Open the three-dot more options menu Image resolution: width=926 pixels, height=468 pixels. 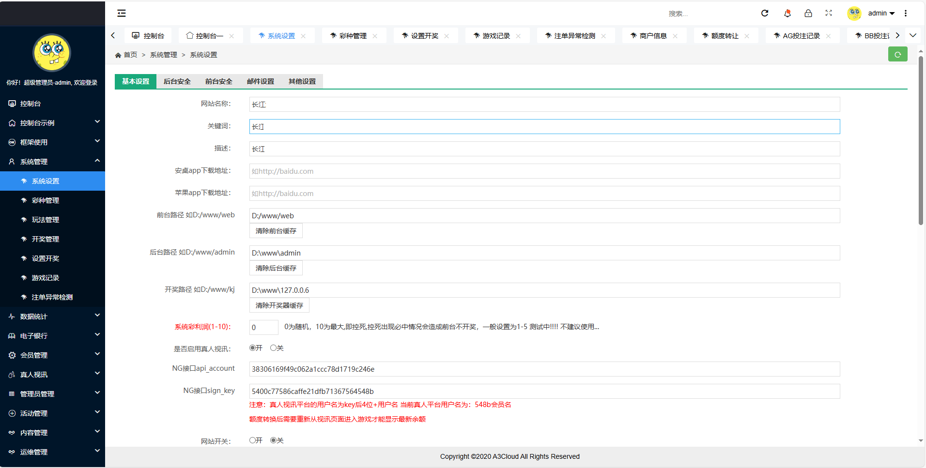906,14
